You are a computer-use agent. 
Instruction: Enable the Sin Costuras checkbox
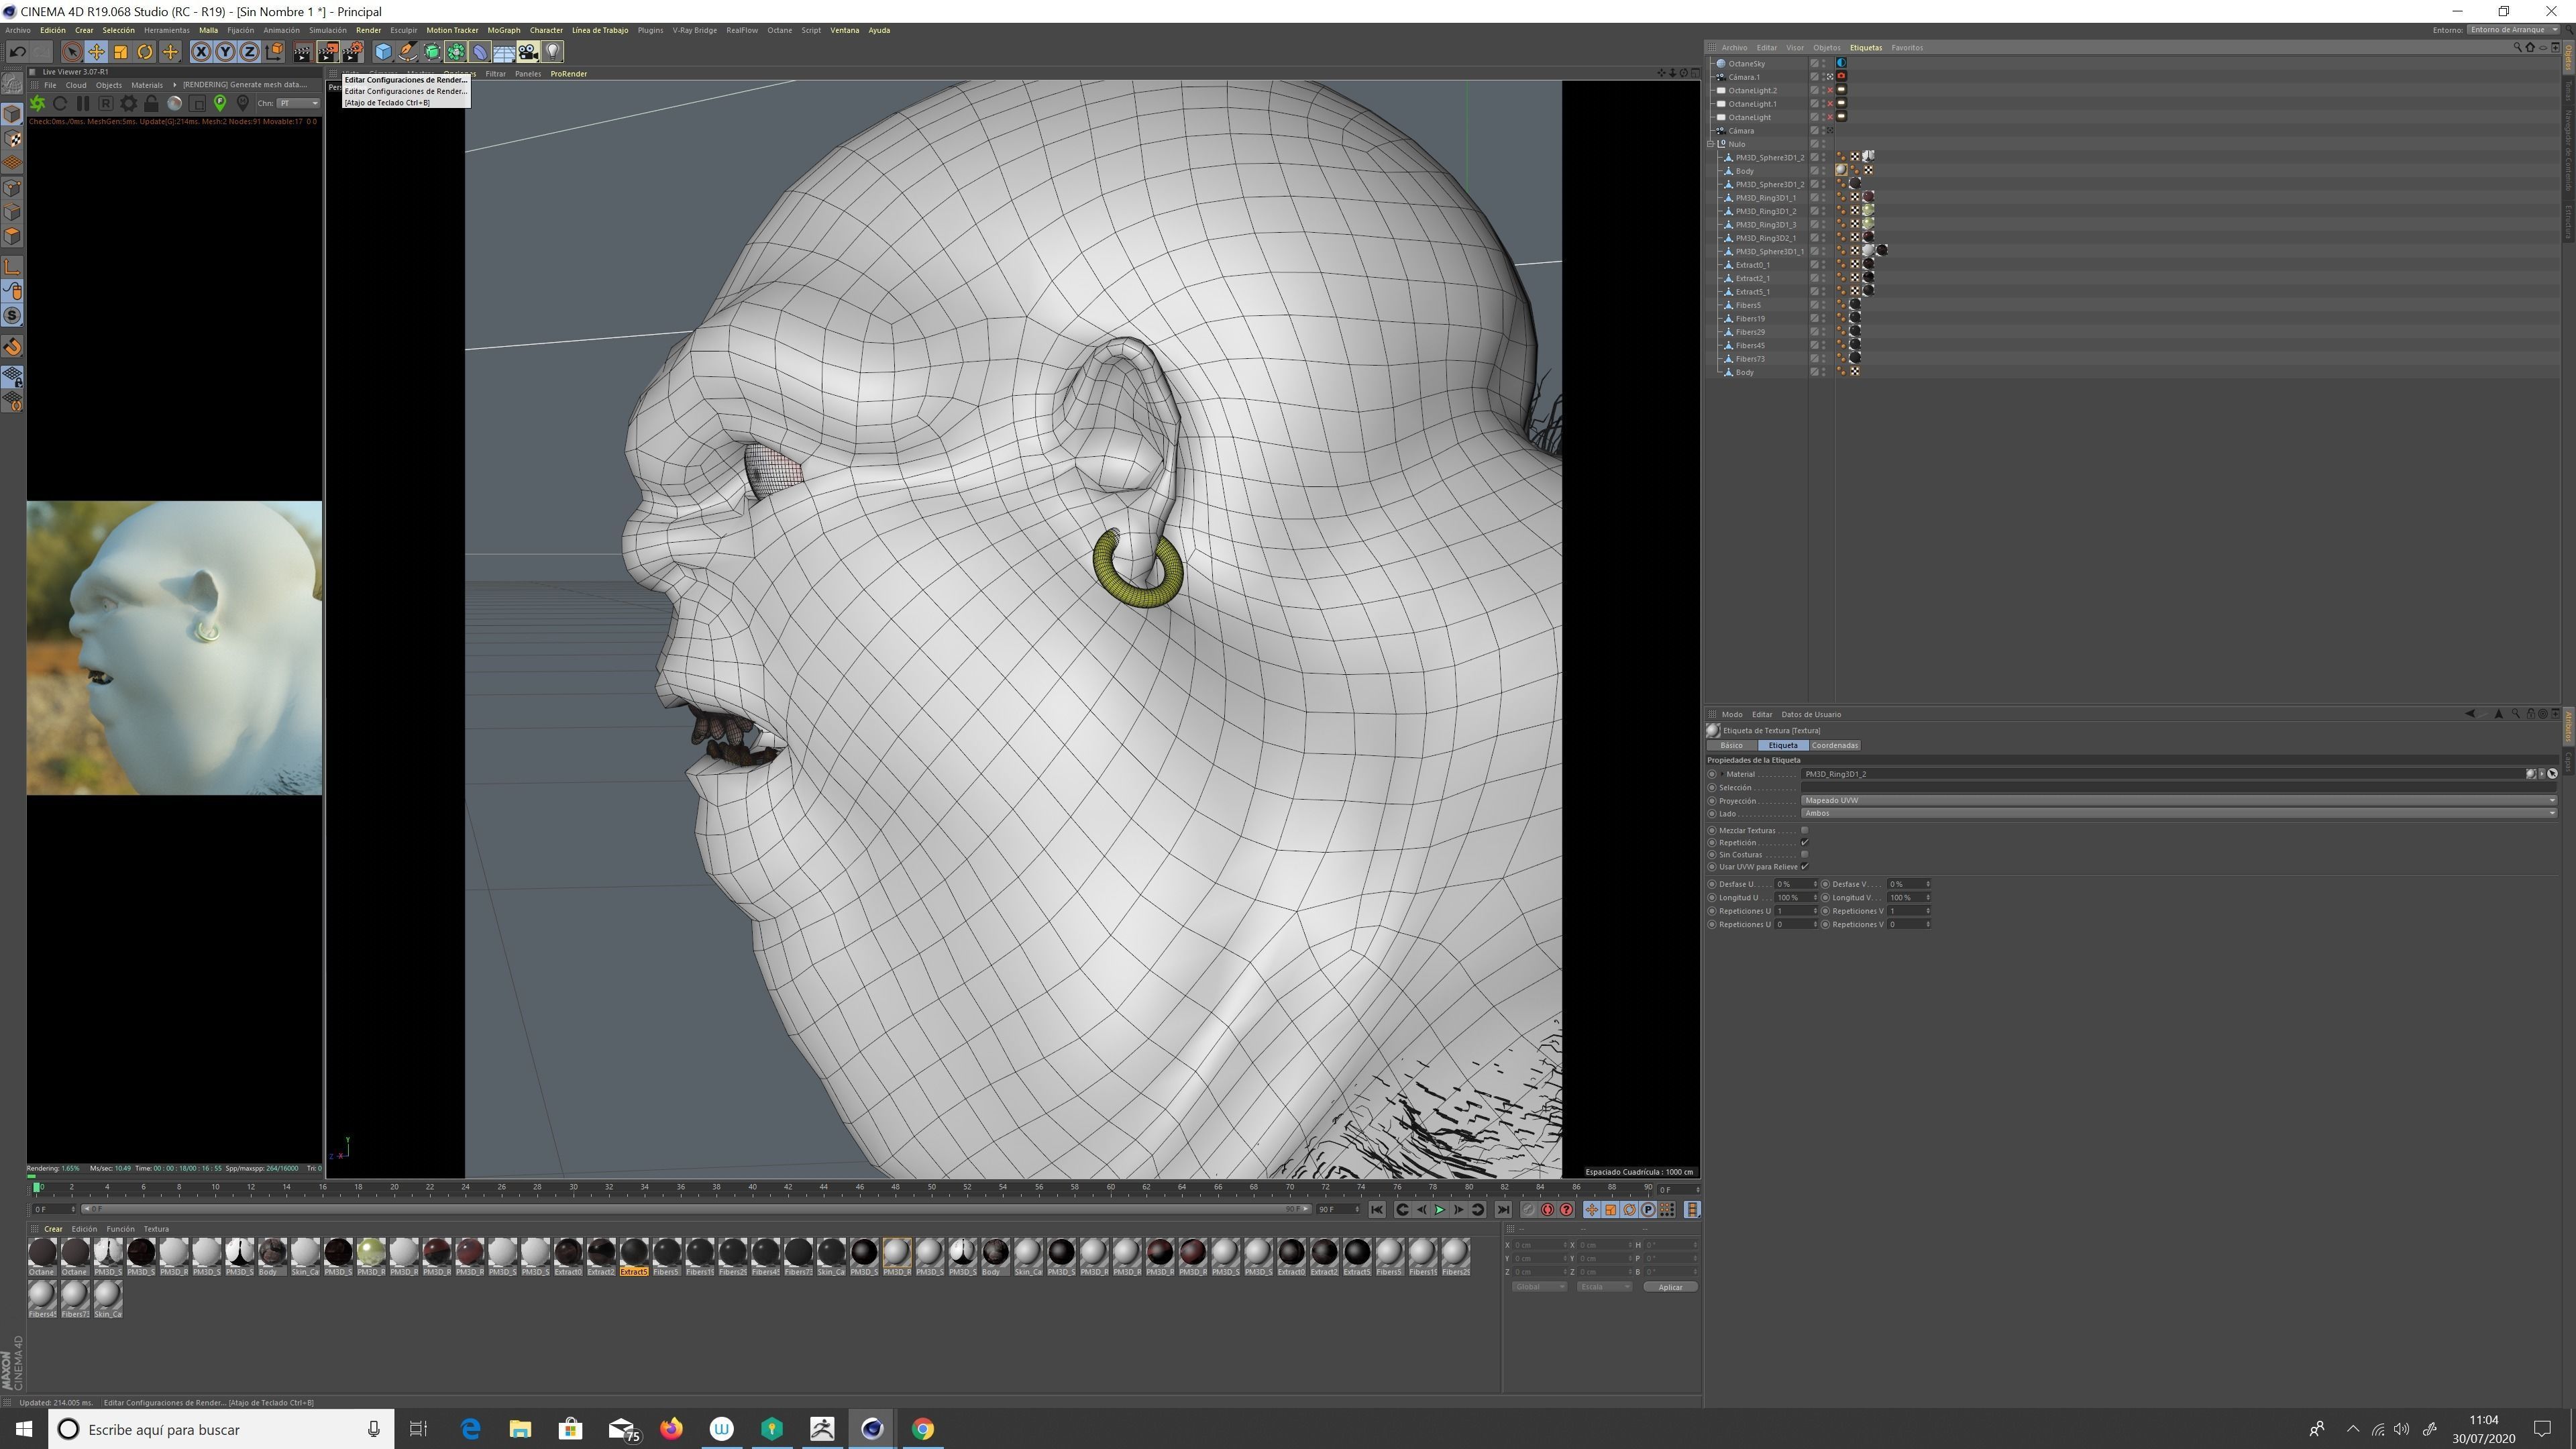pos(1804,854)
